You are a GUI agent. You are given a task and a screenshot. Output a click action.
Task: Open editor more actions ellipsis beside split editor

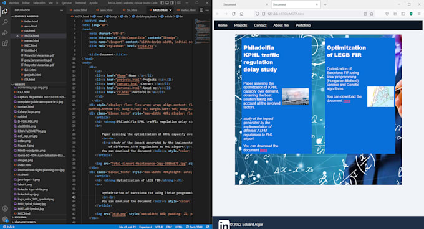pyautogui.click(x=207, y=10)
